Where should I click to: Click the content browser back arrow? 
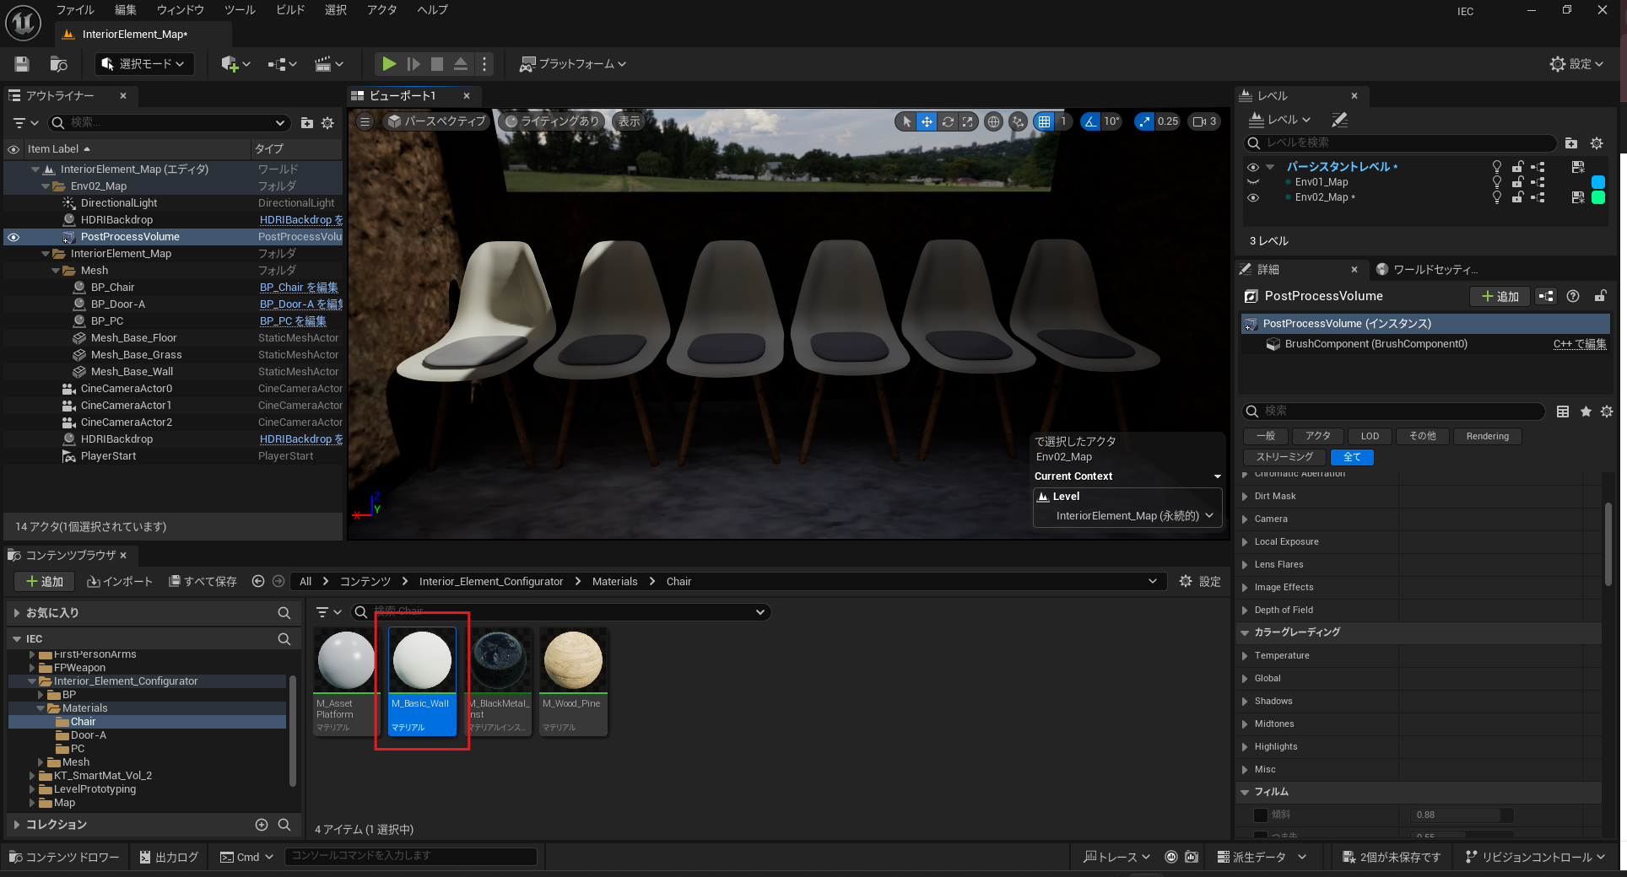258,581
